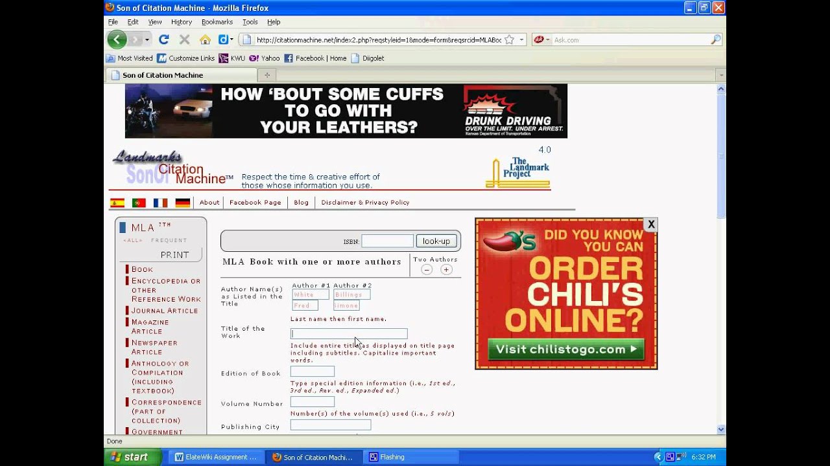This screenshot has height=466, width=830.
Task: Select Journal Article source type
Action: tap(165, 311)
